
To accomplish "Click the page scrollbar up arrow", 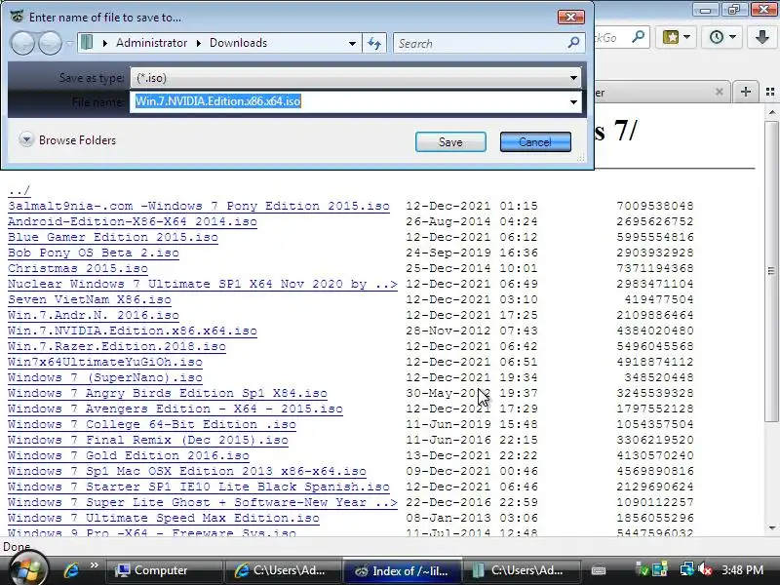I will 771,113.
